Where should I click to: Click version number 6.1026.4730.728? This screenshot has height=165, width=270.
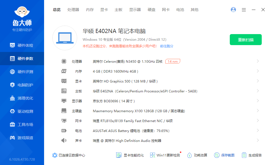pos(22,159)
